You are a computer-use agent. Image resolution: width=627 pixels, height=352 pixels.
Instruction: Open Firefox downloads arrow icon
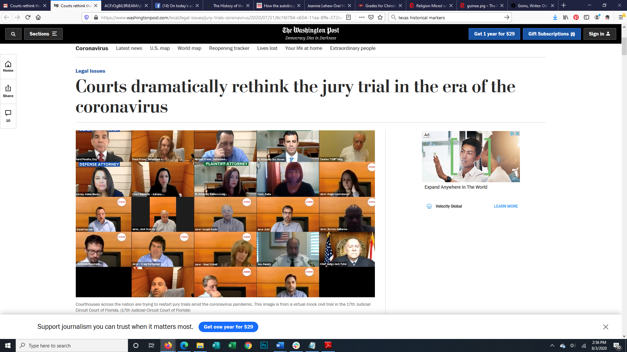(x=555, y=18)
